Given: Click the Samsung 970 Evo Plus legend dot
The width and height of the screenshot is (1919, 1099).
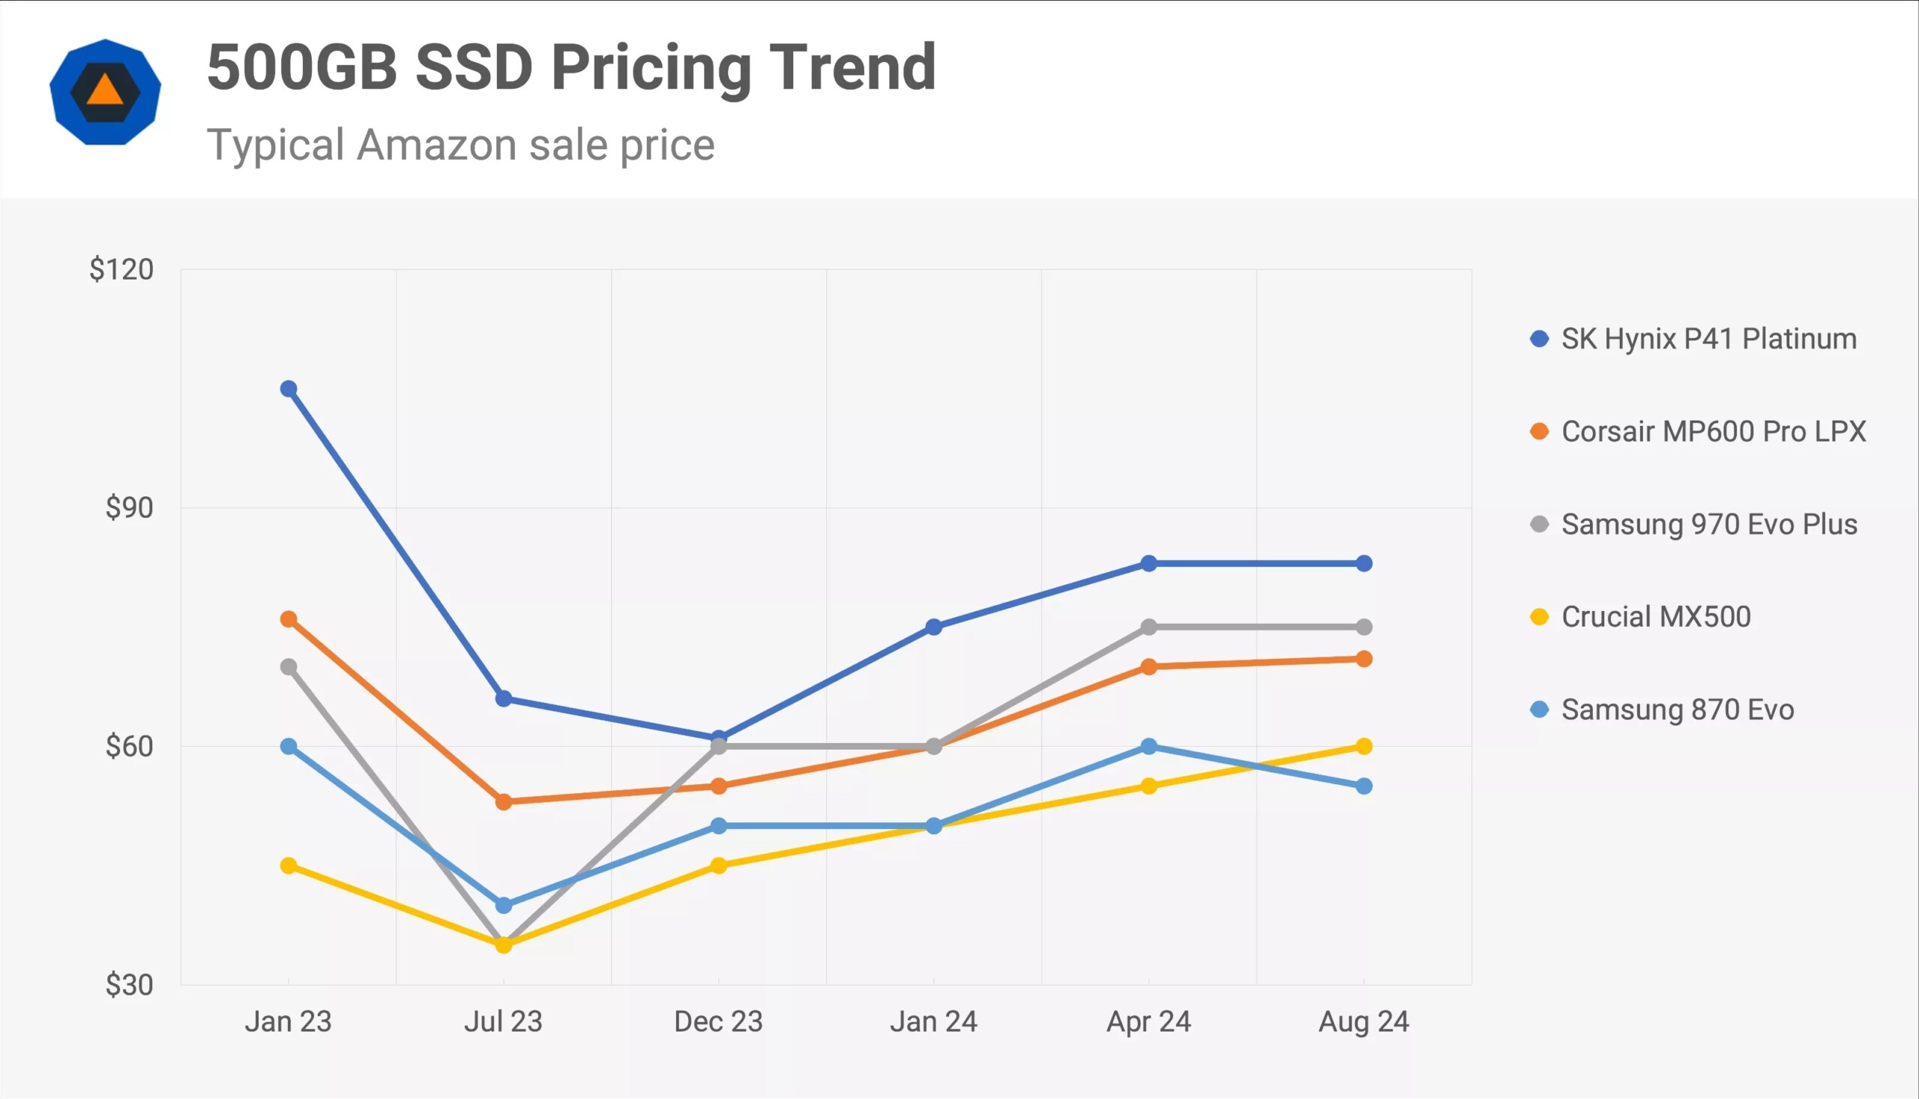Looking at the screenshot, I should tap(1539, 525).
